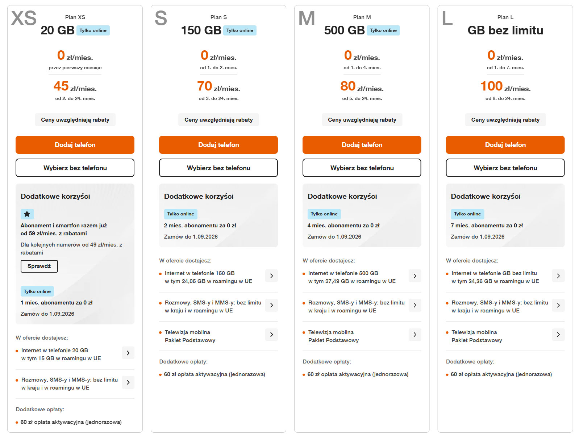Choose Wybierz bez telefonu for Plan L

click(x=505, y=168)
